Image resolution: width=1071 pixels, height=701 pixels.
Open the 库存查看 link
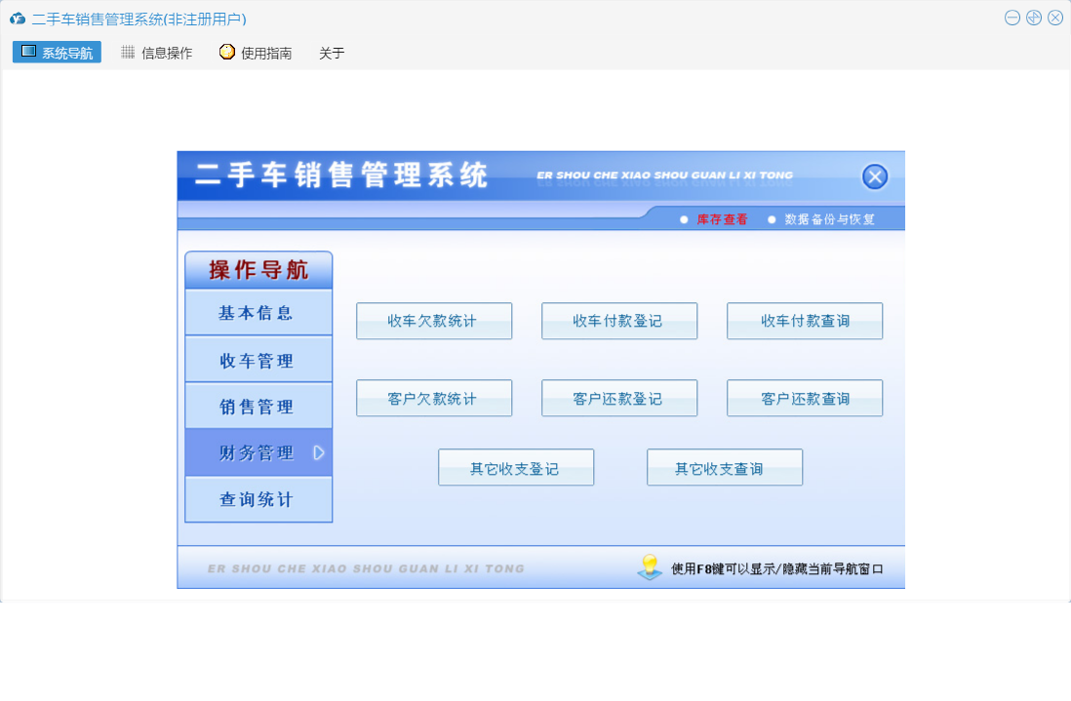(x=722, y=219)
